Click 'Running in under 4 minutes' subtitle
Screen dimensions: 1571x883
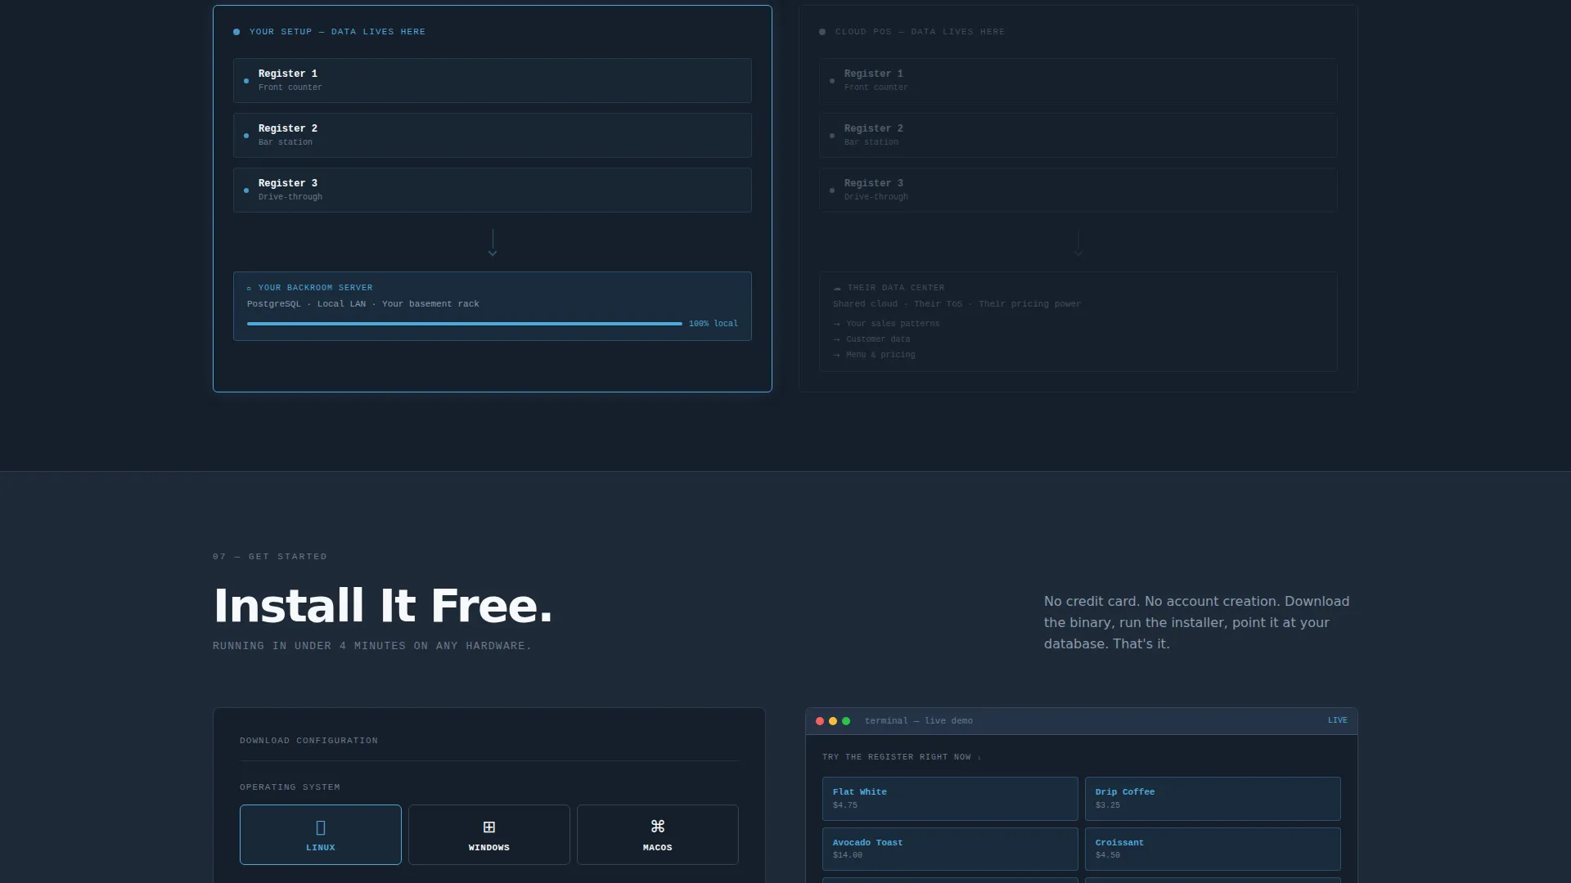tap(372, 646)
